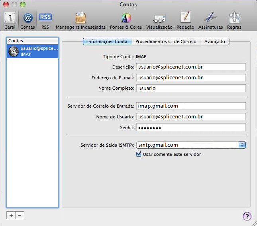Open Assinaturas preferences
The image size is (257, 226).
[x=211, y=20]
